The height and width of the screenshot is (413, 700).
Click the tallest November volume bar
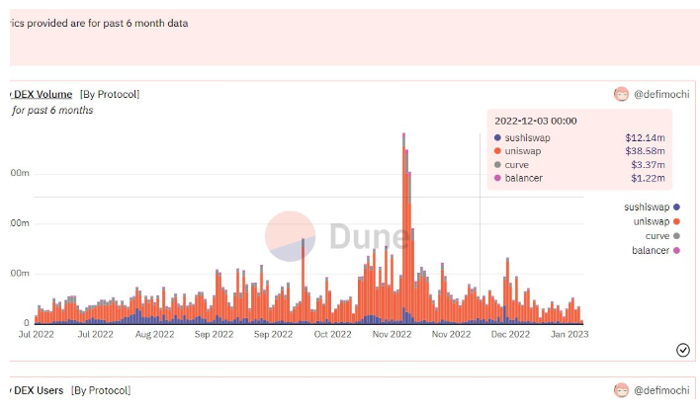(403, 228)
